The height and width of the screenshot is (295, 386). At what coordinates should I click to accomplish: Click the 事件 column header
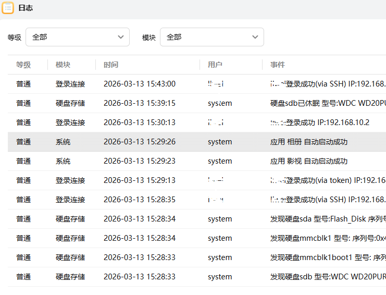(278, 65)
